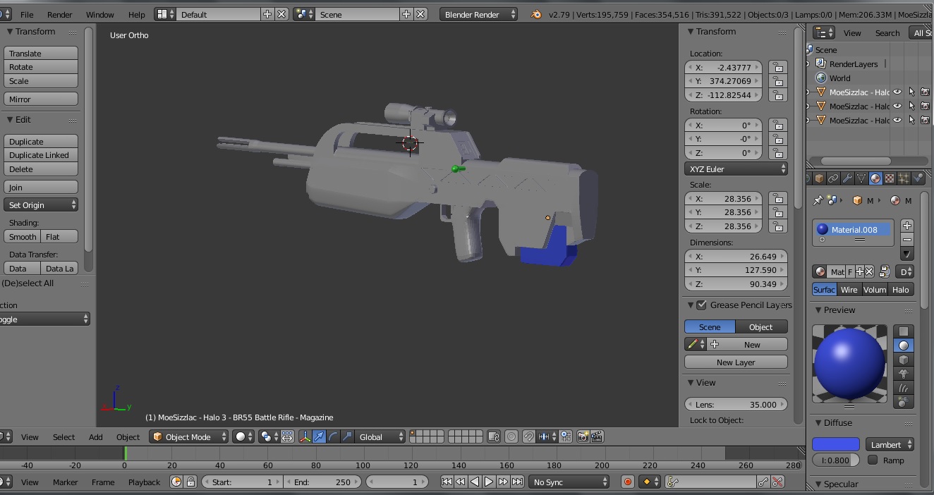Open the Object properties tab (orange cube)
Screen dimensions: 934x495
point(819,179)
